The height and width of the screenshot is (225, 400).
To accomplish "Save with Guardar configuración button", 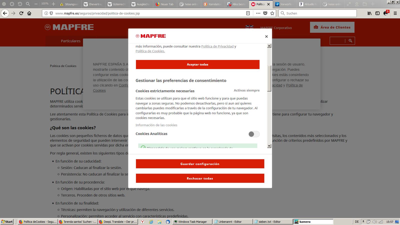I will (x=200, y=164).
